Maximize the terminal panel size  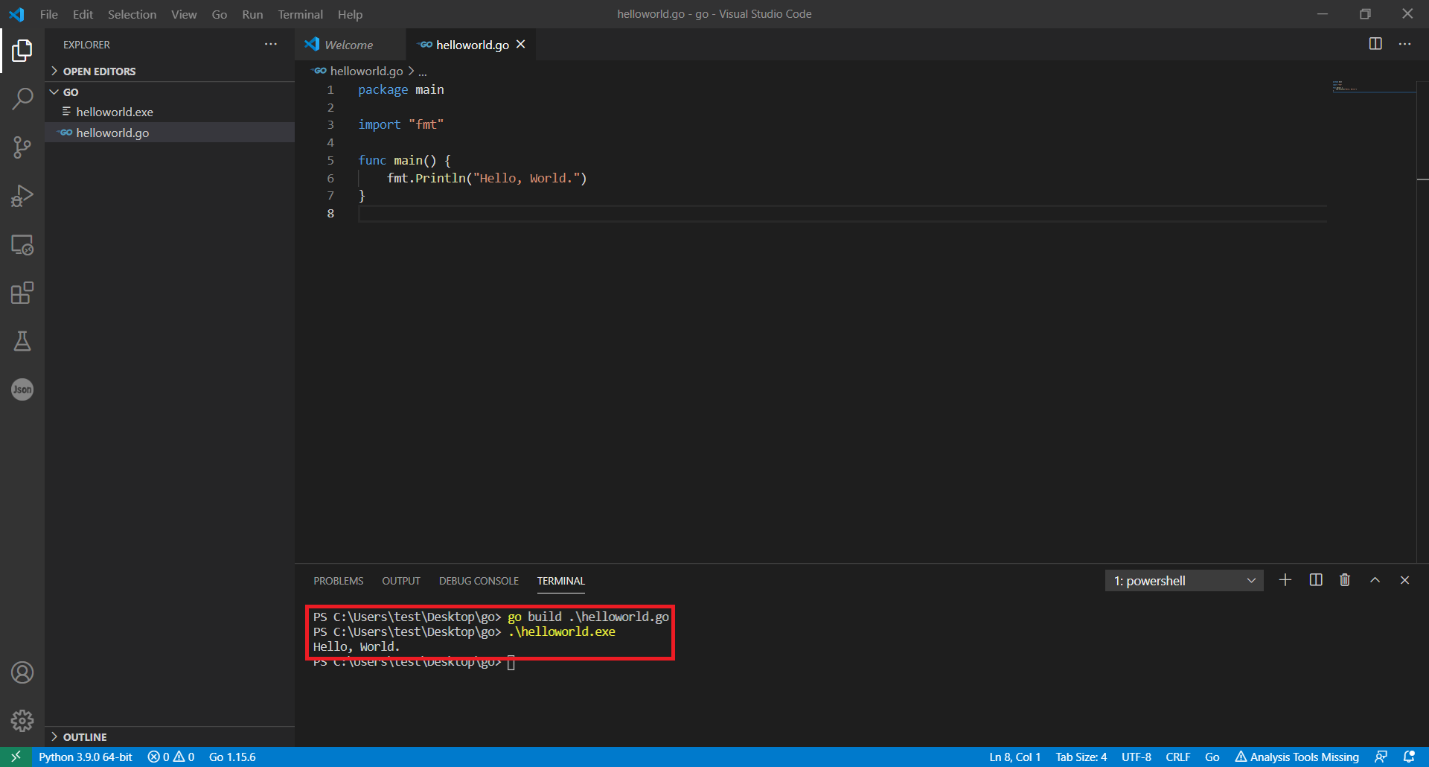pos(1375,580)
